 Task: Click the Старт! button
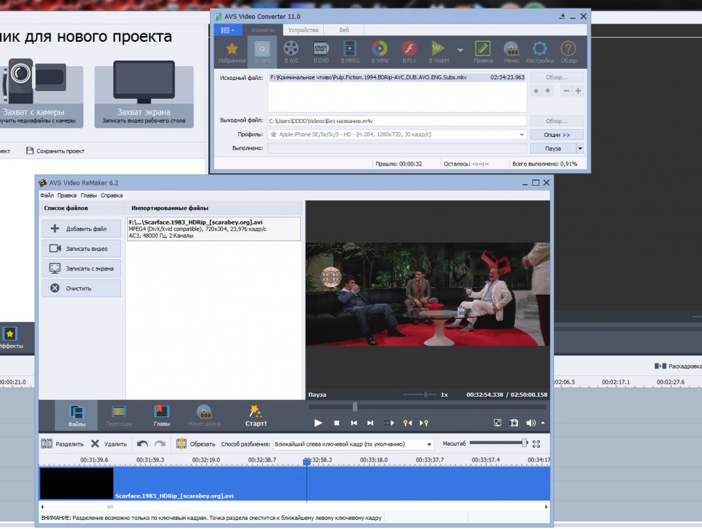coord(256,415)
